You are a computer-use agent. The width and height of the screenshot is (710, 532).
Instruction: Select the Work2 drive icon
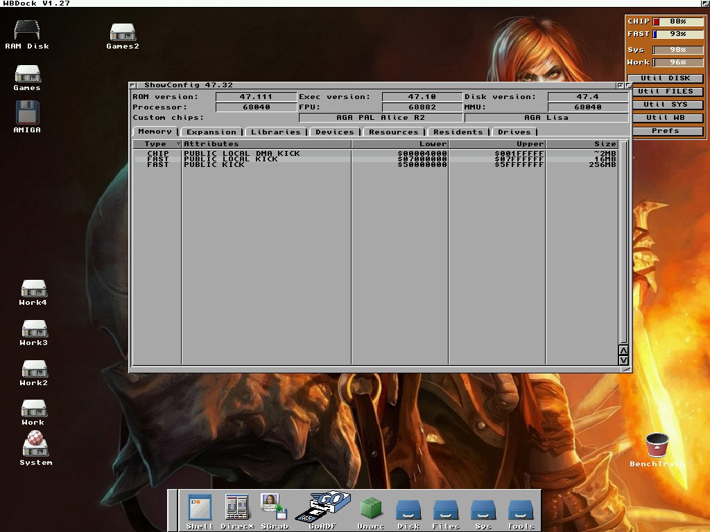[x=33, y=373]
